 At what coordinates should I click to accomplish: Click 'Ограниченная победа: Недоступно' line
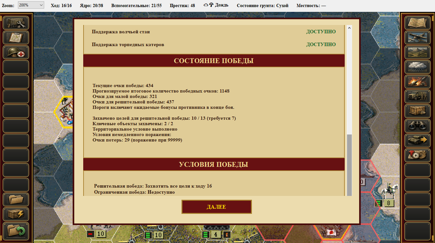[x=135, y=192]
